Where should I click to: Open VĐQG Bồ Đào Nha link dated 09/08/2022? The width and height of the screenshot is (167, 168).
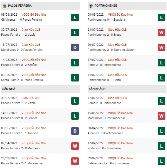[x=34, y=15]
